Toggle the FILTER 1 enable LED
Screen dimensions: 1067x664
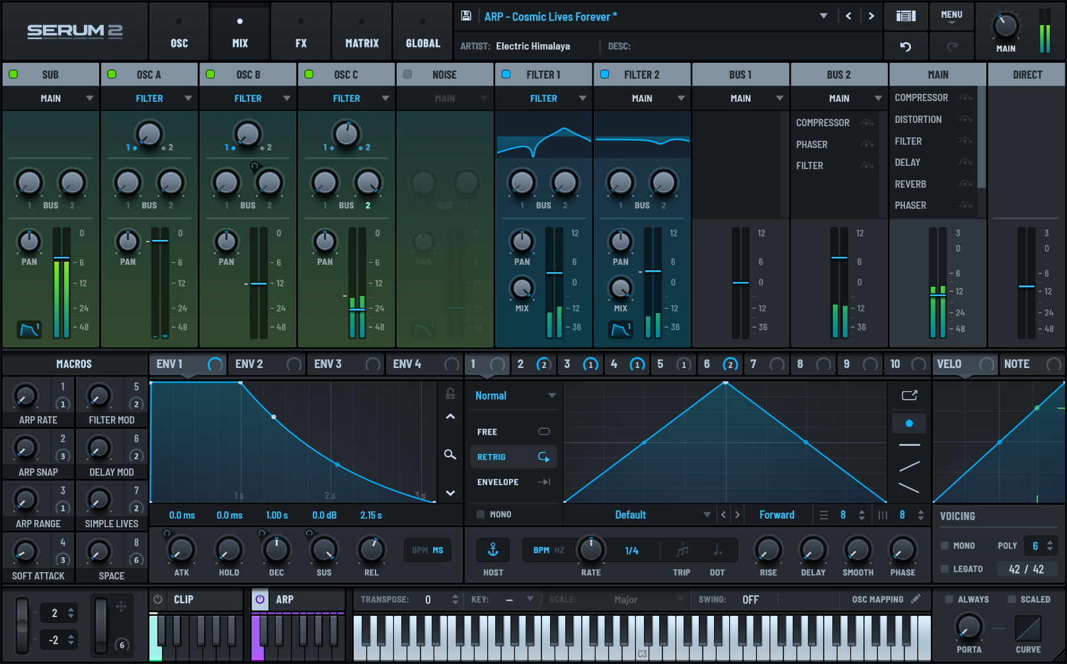[x=506, y=74]
